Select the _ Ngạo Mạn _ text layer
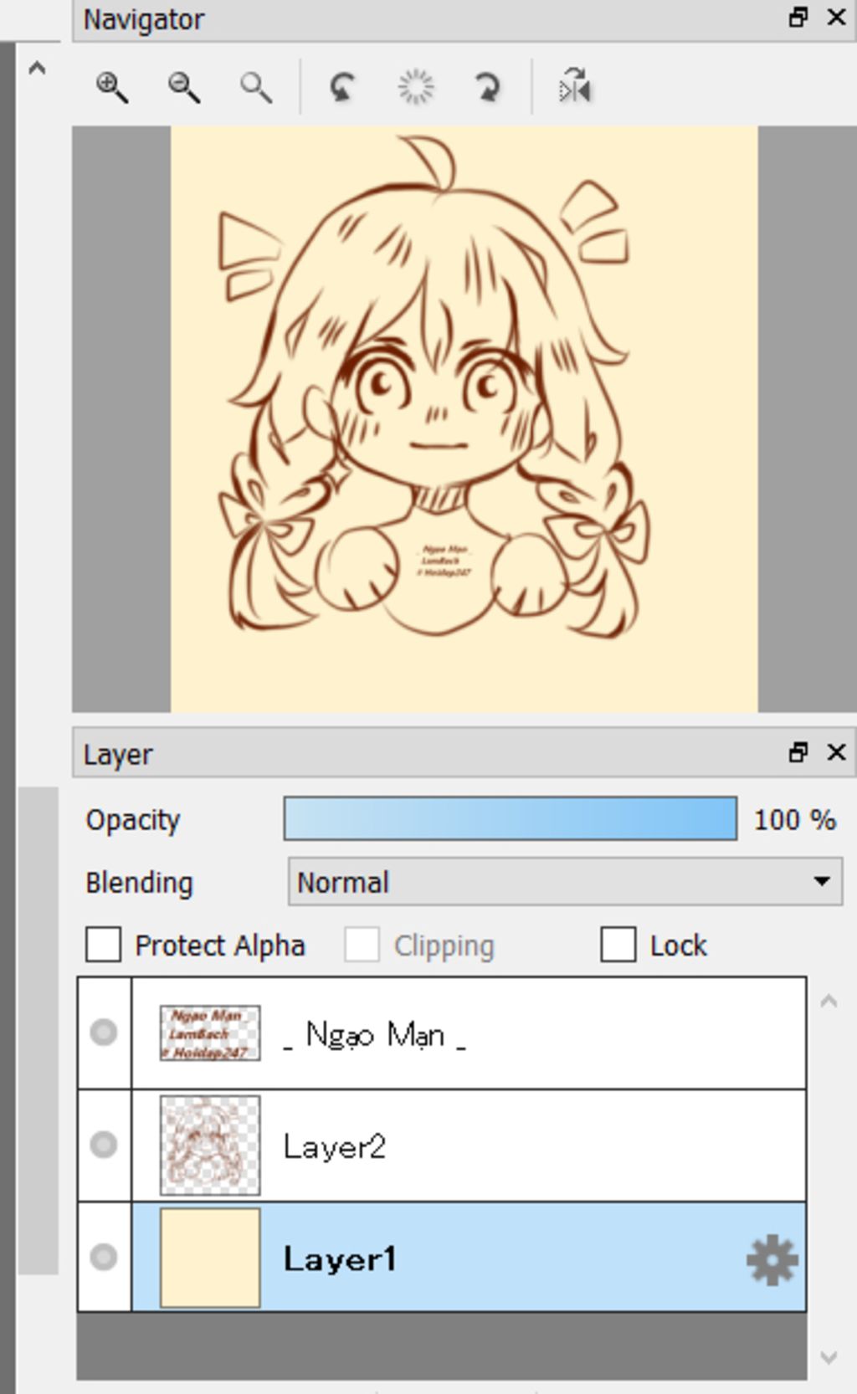 pos(469,1033)
